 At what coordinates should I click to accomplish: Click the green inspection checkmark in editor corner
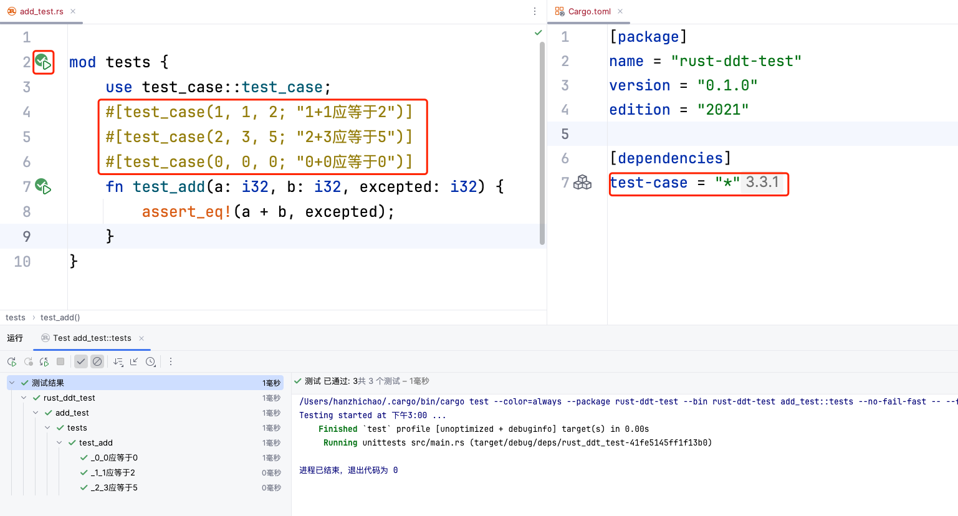[539, 32]
